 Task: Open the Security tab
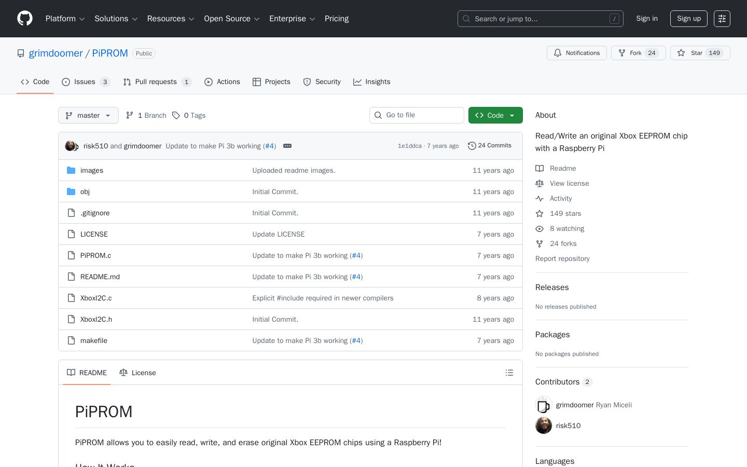click(322, 82)
